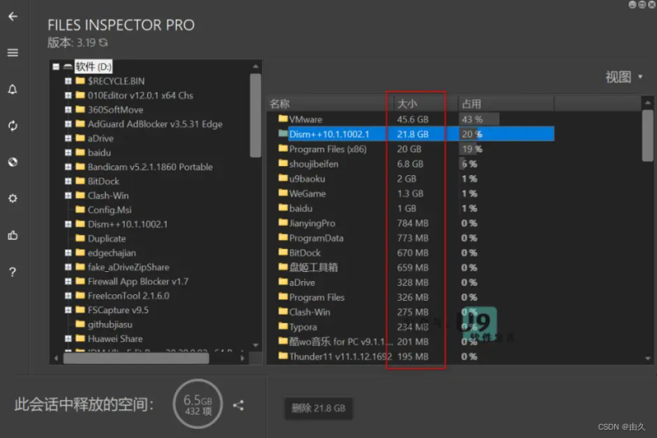Click the folder icon of WeGame row
The image size is (657, 438).
283,193
